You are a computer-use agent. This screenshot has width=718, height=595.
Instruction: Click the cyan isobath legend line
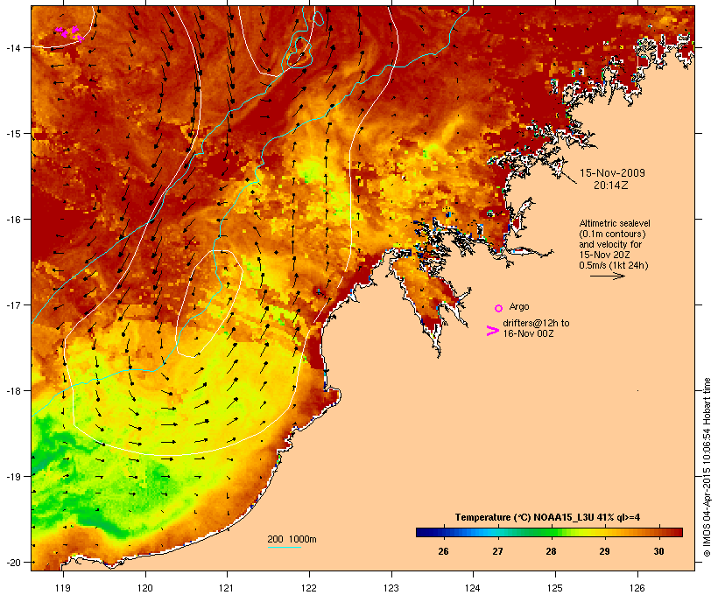click(285, 547)
